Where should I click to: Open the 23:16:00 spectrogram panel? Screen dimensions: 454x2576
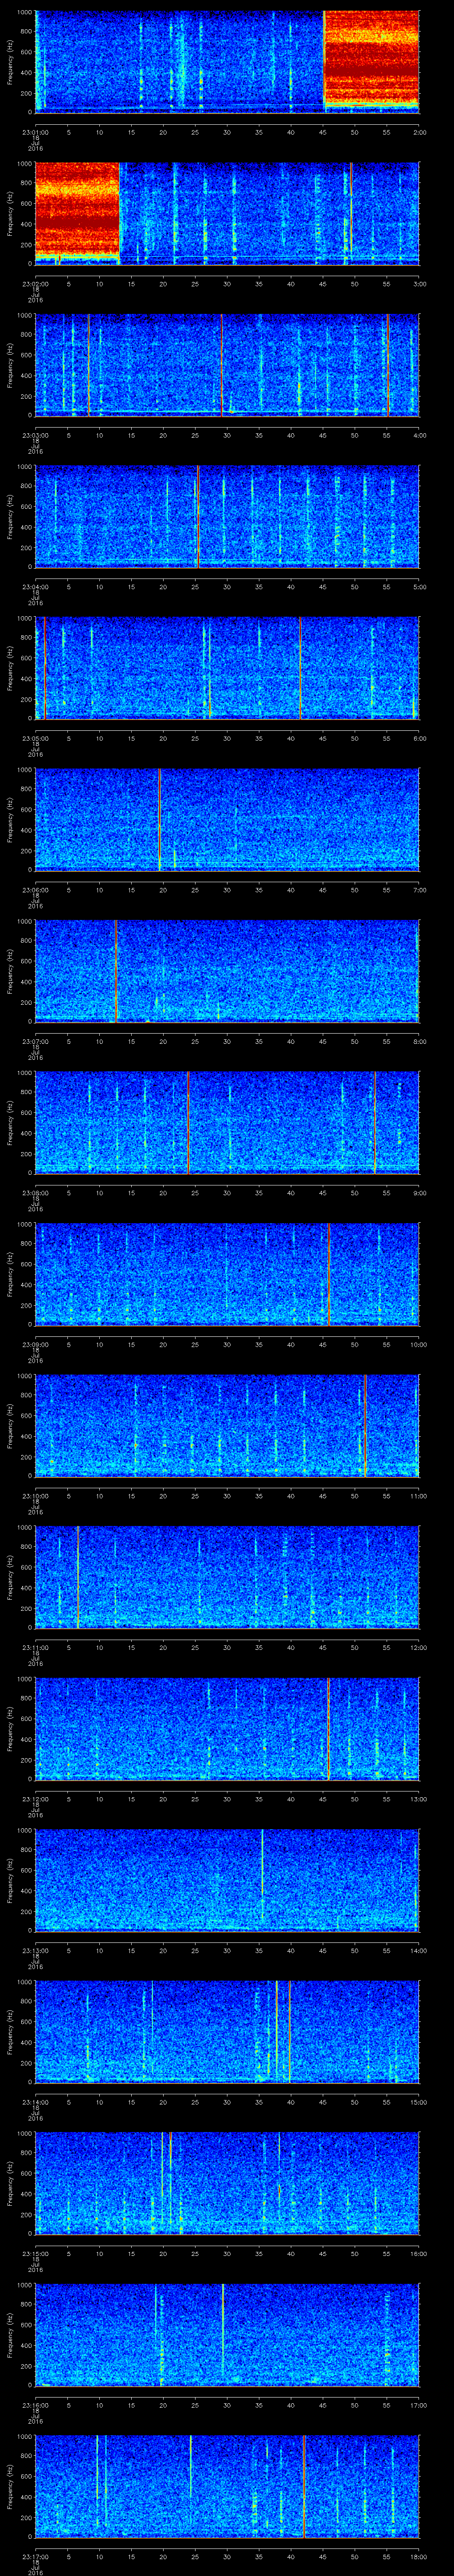227,2335
